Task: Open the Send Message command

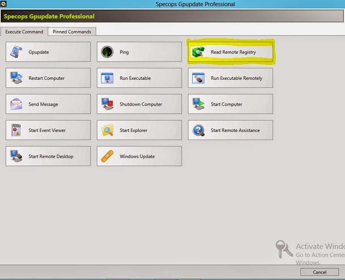Action: (48, 104)
